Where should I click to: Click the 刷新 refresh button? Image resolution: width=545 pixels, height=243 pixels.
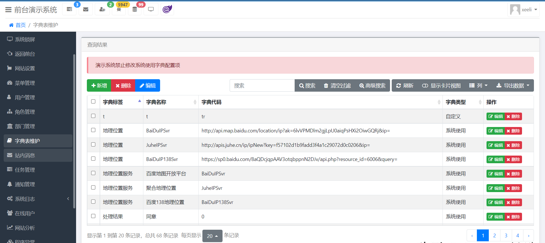coord(405,85)
